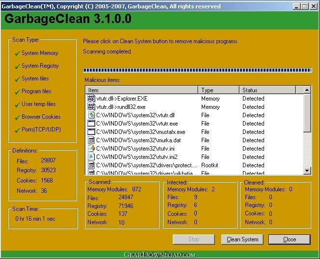Click the list scrollbar down arrow
The height and width of the screenshot is (259, 320).
coord(307,171)
